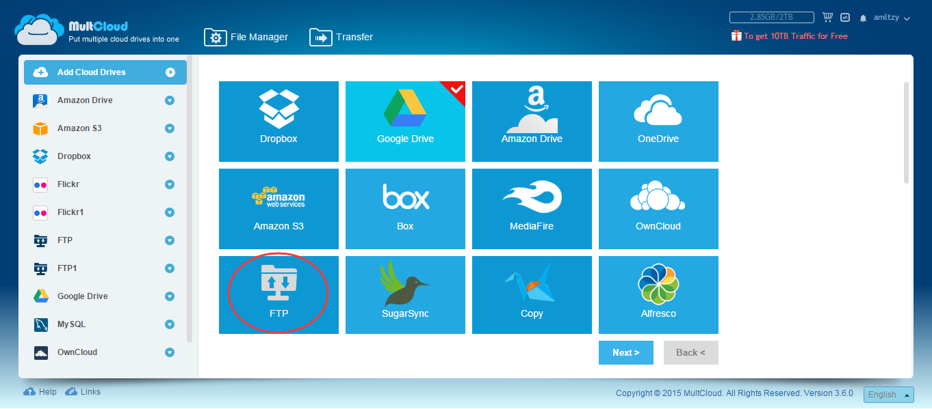Click the gift box icon
This screenshot has width=932, height=409.
pos(736,36)
